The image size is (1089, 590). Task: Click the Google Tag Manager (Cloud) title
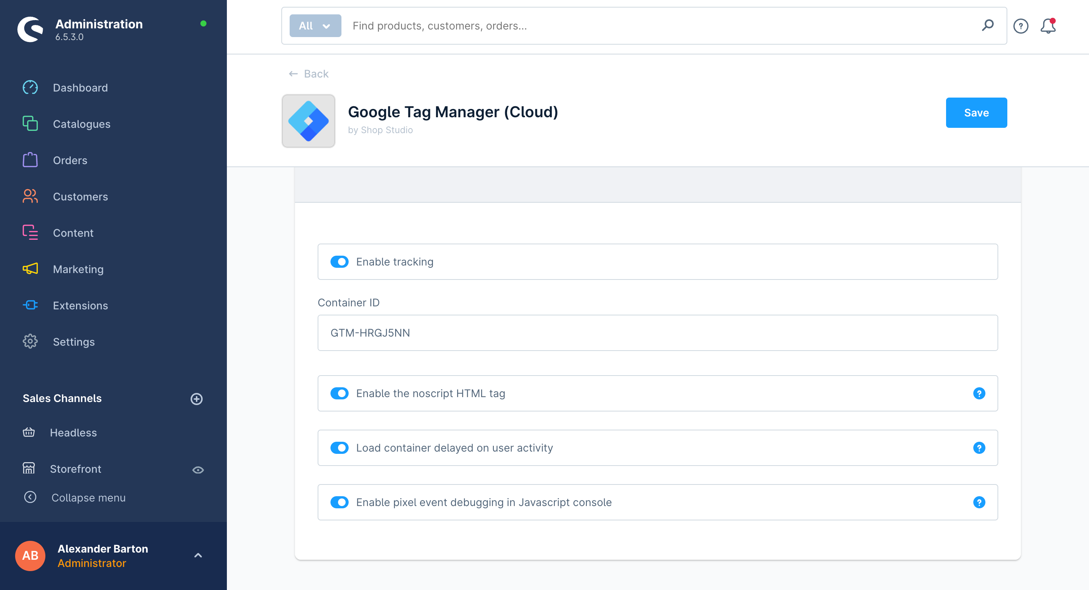point(453,112)
